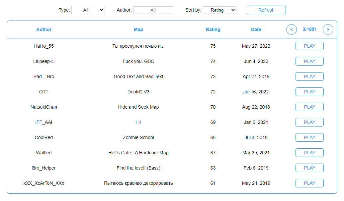Play the map by IFF_AAI
Image resolution: width=344 pixels, height=201 pixels.
coord(309,122)
